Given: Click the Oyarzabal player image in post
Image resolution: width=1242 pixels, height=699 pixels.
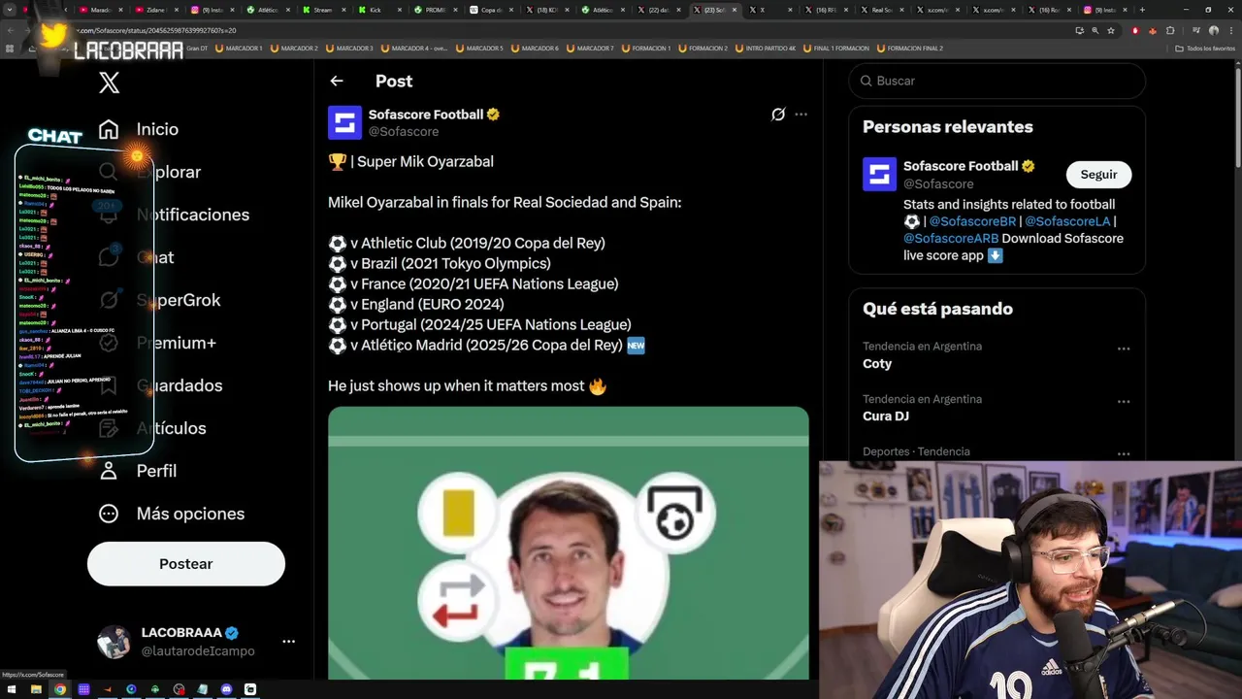Looking at the screenshot, I should coord(568,543).
